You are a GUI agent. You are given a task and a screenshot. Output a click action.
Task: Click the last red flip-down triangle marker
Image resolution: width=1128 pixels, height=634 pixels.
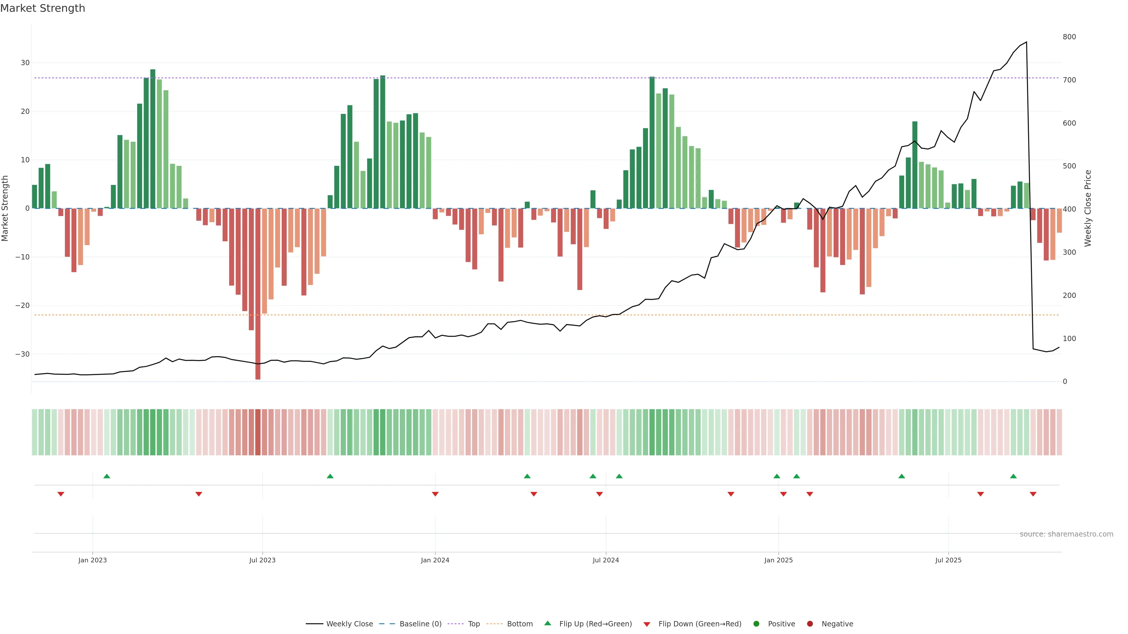click(x=1033, y=494)
